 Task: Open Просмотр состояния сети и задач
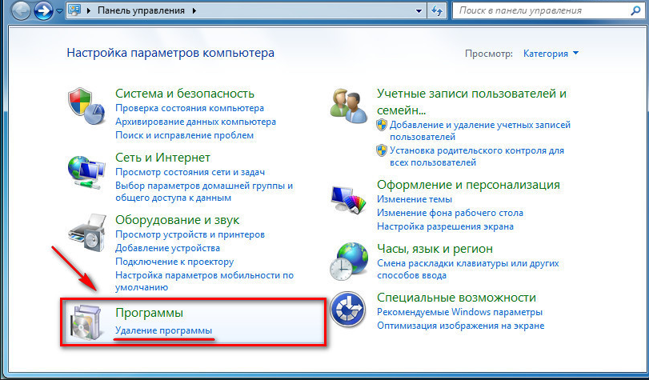pyautogui.click(x=190, y=172)
